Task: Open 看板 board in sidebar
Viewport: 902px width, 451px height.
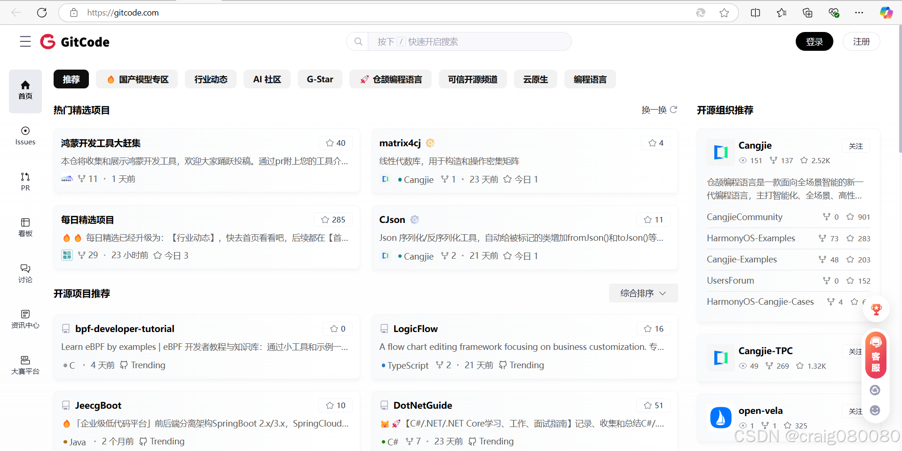Action: 25,227
